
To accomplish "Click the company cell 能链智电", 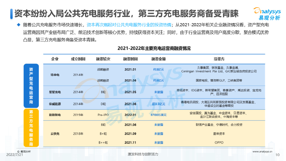I will 55,115.
